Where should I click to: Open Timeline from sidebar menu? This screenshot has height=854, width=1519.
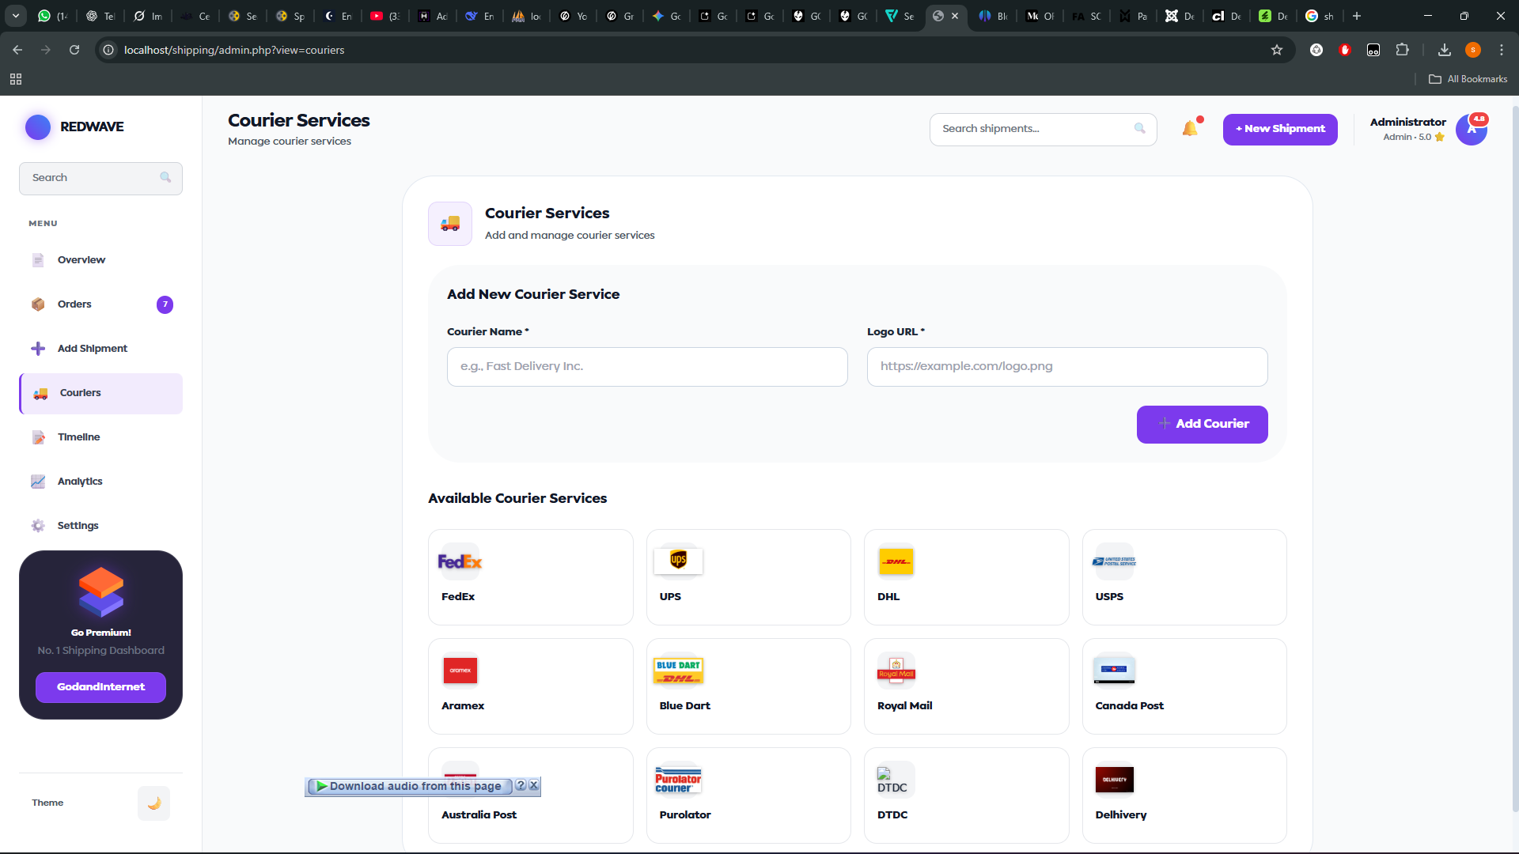click(x=78, y=437)
